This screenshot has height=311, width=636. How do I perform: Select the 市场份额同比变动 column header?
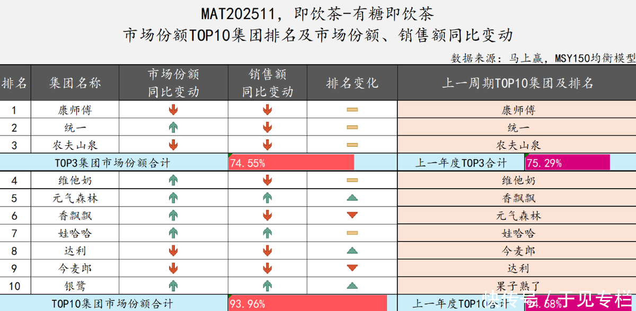pos(173,83)
